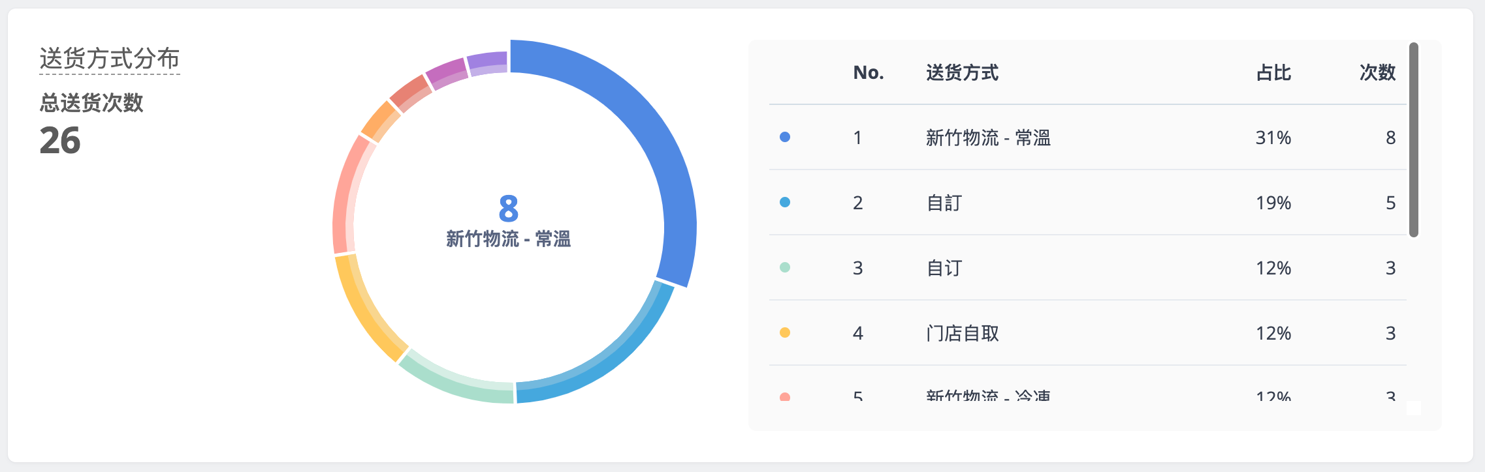Click the magenta donut segment
This screenshot has height=472, width=1485.
point(447,73)
